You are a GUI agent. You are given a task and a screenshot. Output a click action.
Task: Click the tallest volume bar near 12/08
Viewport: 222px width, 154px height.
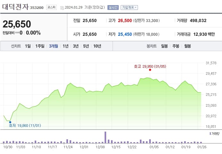point(105,137)
